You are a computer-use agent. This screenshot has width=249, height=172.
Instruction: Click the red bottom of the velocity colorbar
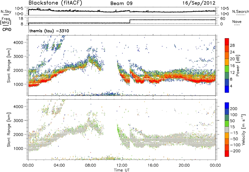pos(227,154)
